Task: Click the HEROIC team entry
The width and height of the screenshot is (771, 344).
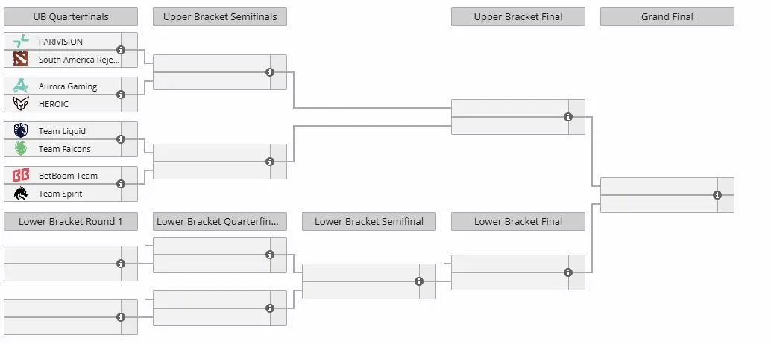Action: [63, 104]
